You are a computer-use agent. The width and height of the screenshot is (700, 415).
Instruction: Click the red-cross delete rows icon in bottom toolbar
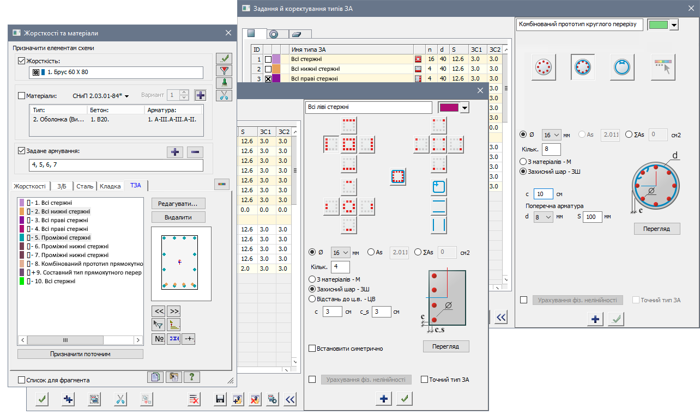tap(194, 400)
